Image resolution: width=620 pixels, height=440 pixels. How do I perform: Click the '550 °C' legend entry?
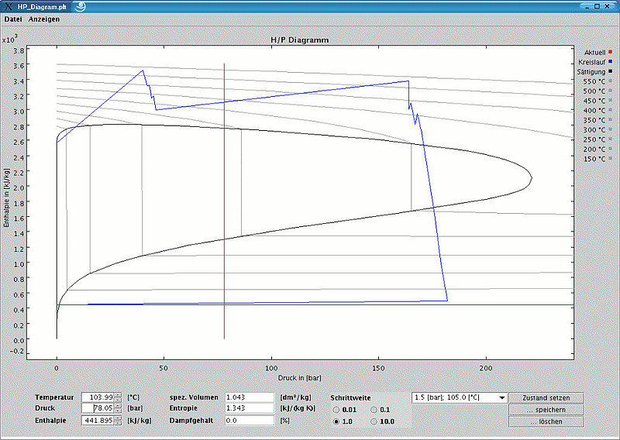[598, 81]
